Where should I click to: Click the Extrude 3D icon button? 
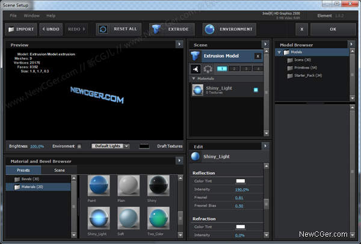pos(156,29)
